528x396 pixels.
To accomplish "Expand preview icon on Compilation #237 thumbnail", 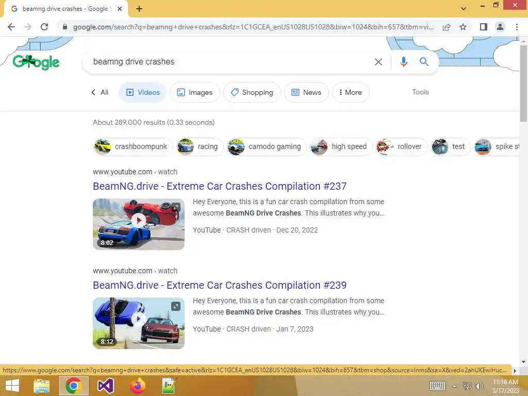I will click(x=176, y=207).
